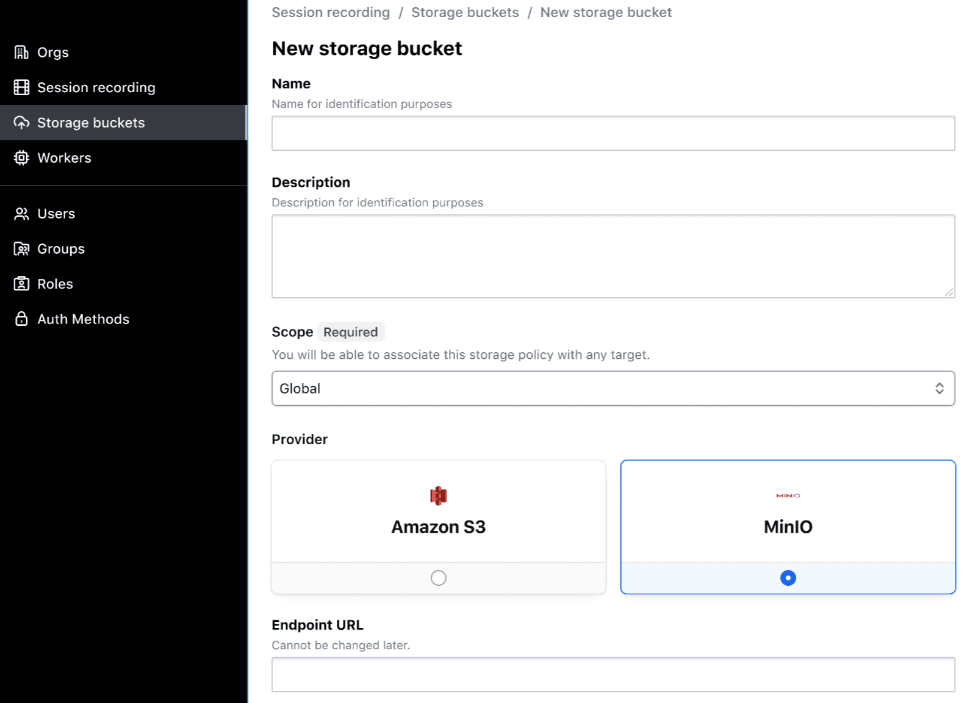Click the Groups icon in sidebar
This screenshot has height=703, width=975.
21,249
